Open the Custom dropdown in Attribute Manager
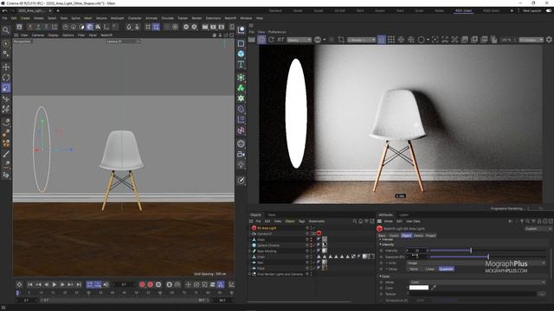The image size is (554, 311). 538,229
